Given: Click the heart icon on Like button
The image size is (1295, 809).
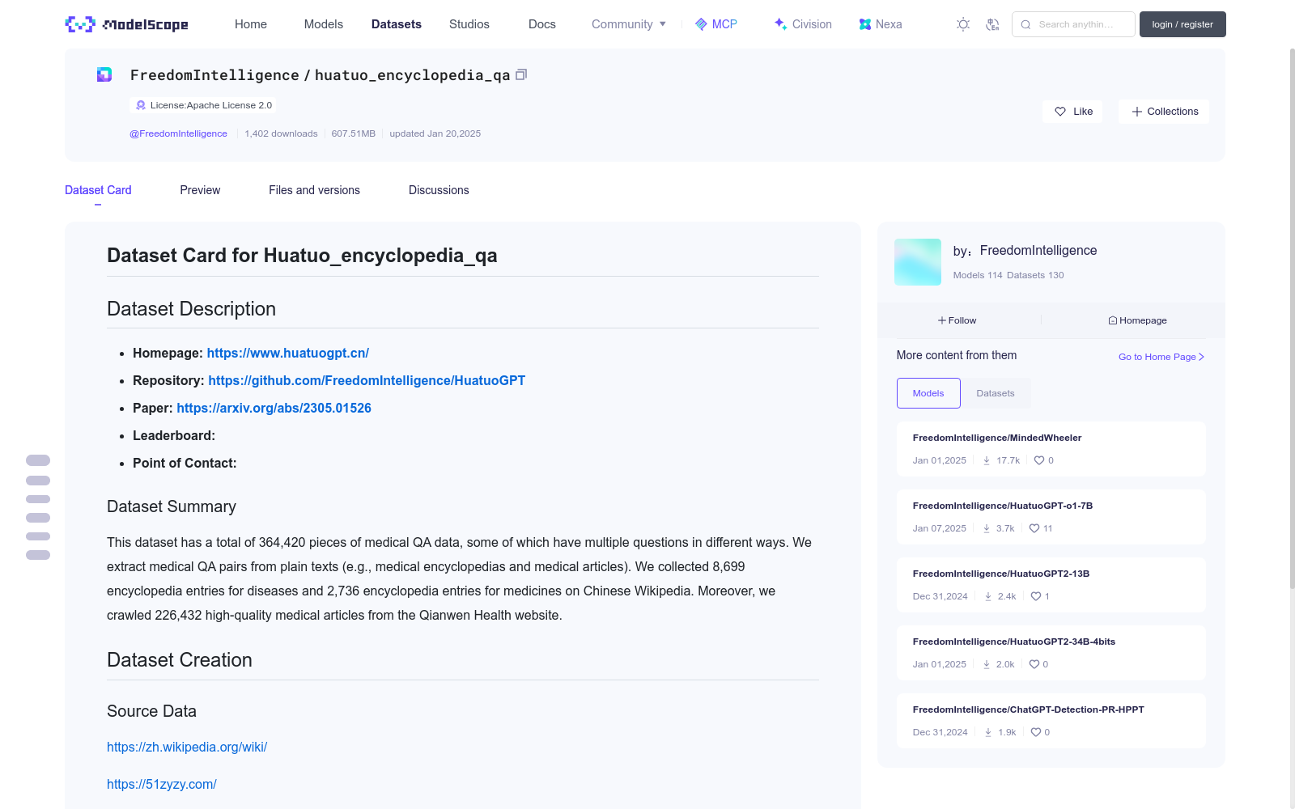Looking at the screenshot, I should (1060, 112).
